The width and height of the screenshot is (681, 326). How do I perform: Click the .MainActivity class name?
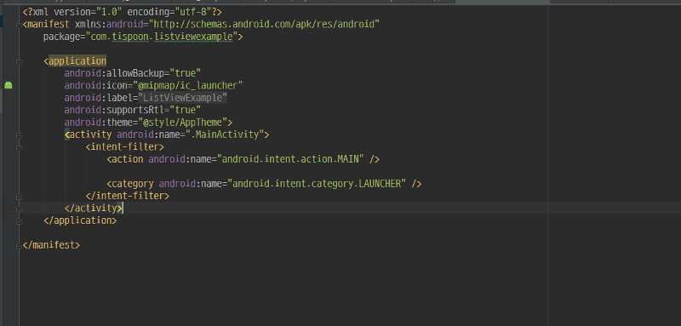(226, 134)
